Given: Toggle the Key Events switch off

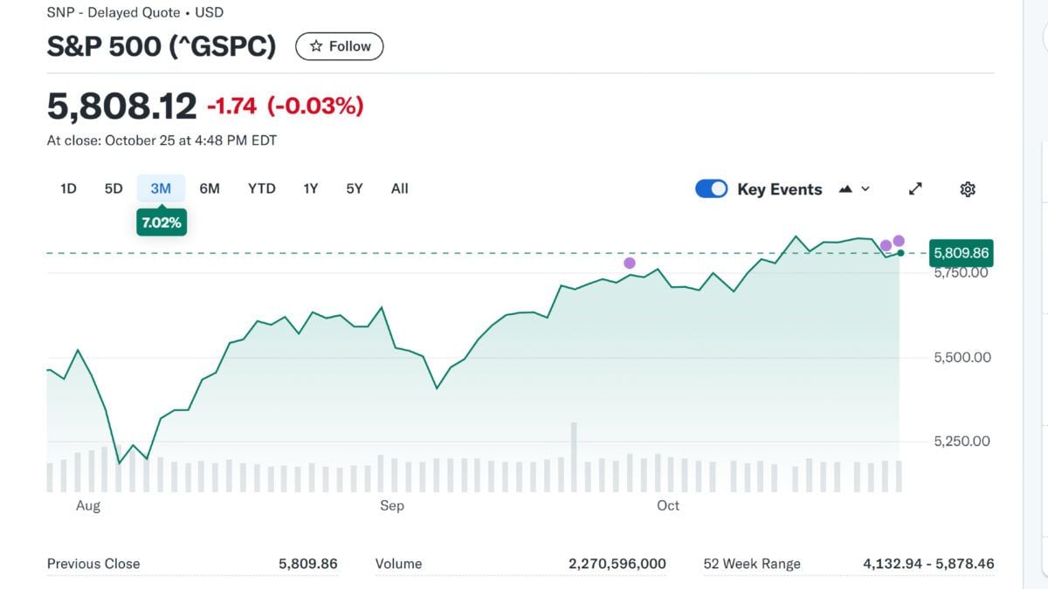Looking at the screenshot, I should (712, 189).
